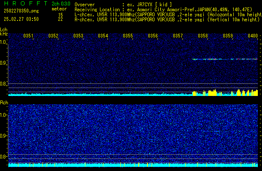Click the Lch 1.0 kHz axis label
The height and width of the screenshot is (171, 262).
(x=3, y=42)
